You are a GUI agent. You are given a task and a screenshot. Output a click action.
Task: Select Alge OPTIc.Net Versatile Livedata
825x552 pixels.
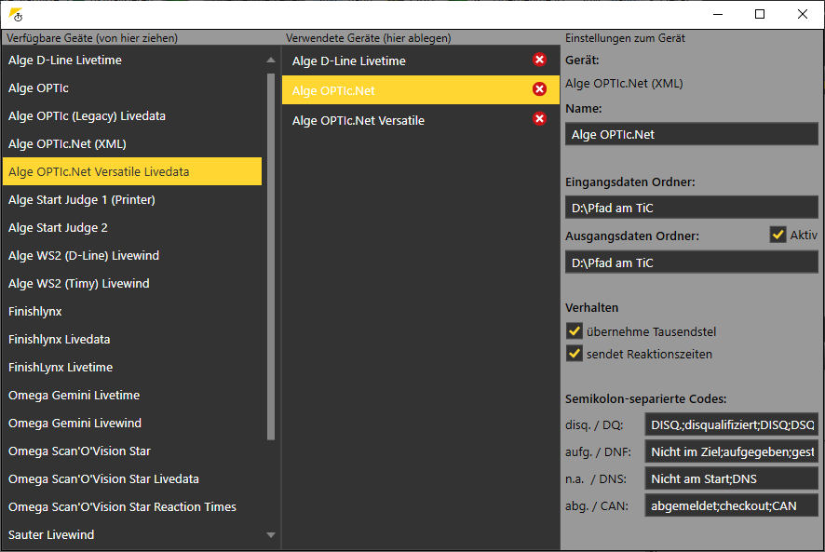pos(132,171)
